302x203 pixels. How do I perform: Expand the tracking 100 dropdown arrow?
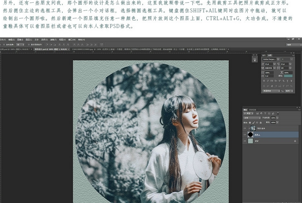click(290, 68)
